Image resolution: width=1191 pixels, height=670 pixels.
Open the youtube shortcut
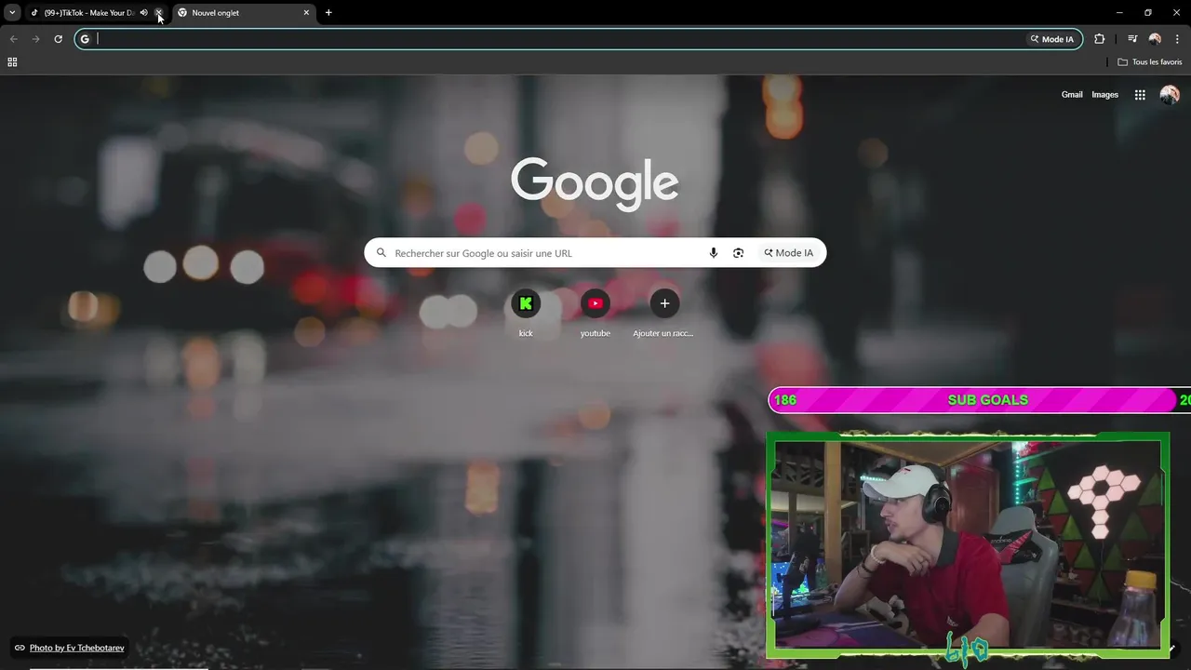pyautogui.click(x=595, y=314)
